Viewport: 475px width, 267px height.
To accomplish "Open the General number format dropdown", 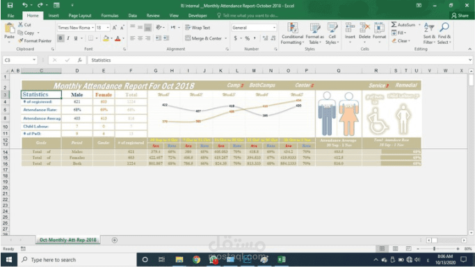I will tap(274, 28).
